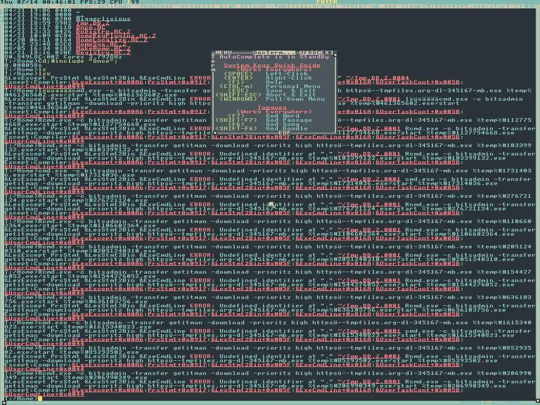
Task: Click the orange cursor at the last T:/Home> prompt
Action: tap(40, 399)
